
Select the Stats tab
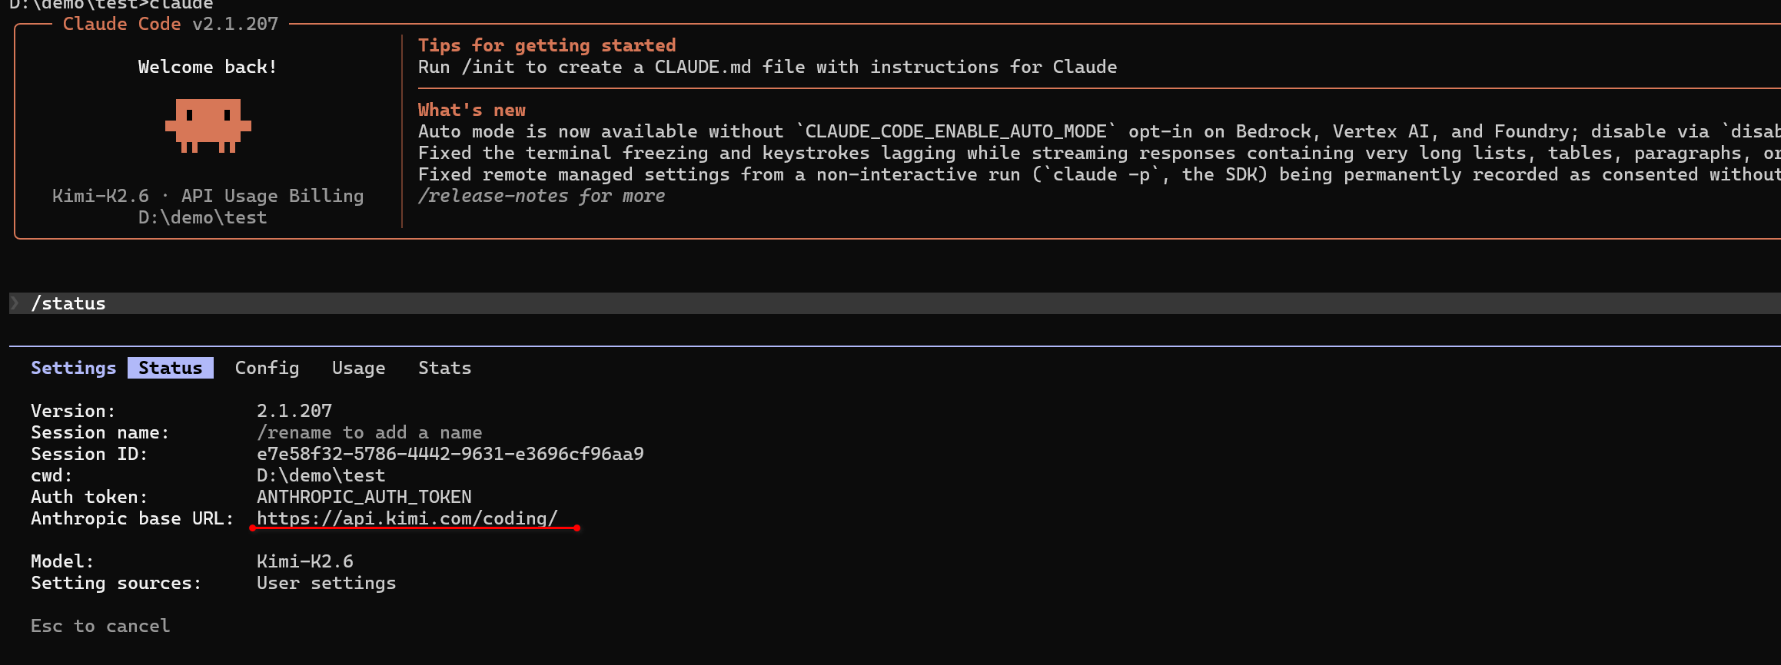pos(444,368)
